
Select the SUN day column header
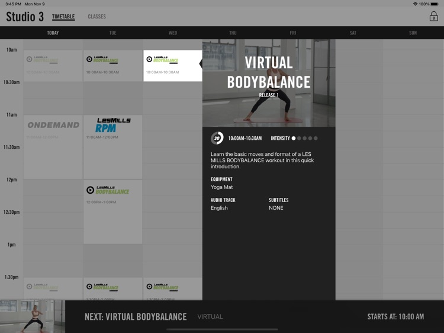413,33
